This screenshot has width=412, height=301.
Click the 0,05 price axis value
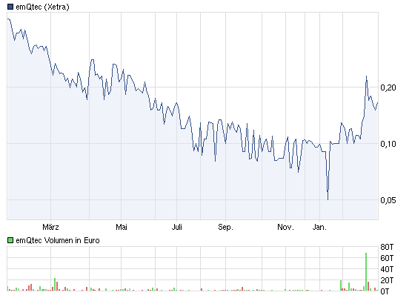[388, 200]
